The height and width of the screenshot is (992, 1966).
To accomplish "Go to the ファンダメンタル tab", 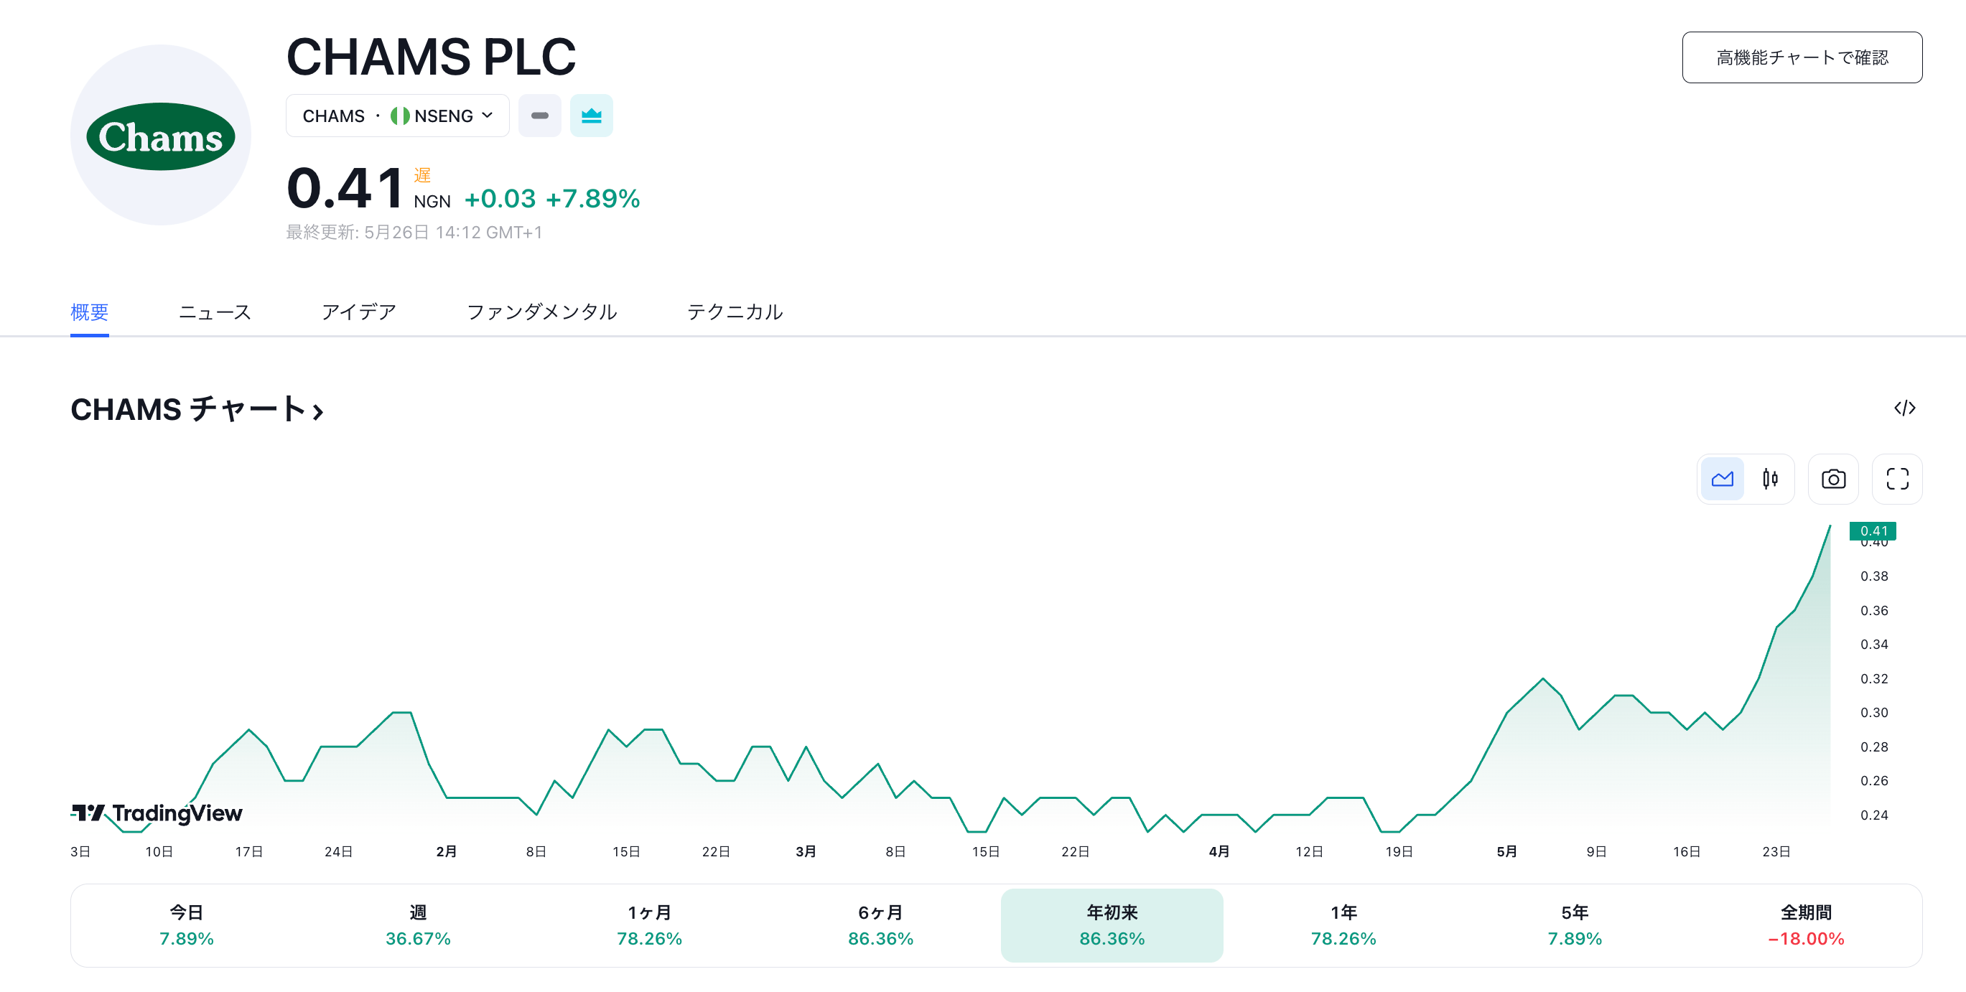I will pyautogui.click(x=542, y=312).
